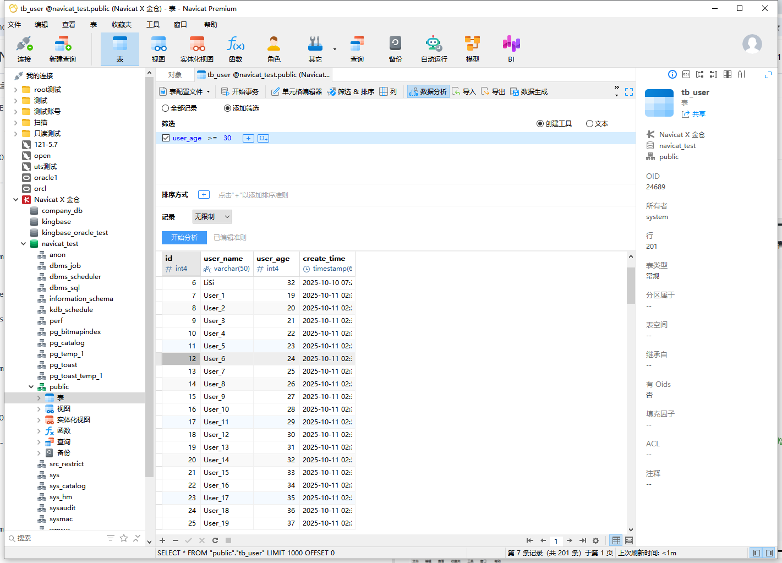This screenshot has height=563, width=782.
Task: Open the AI assistant panel icon
Action: [741, 74]
